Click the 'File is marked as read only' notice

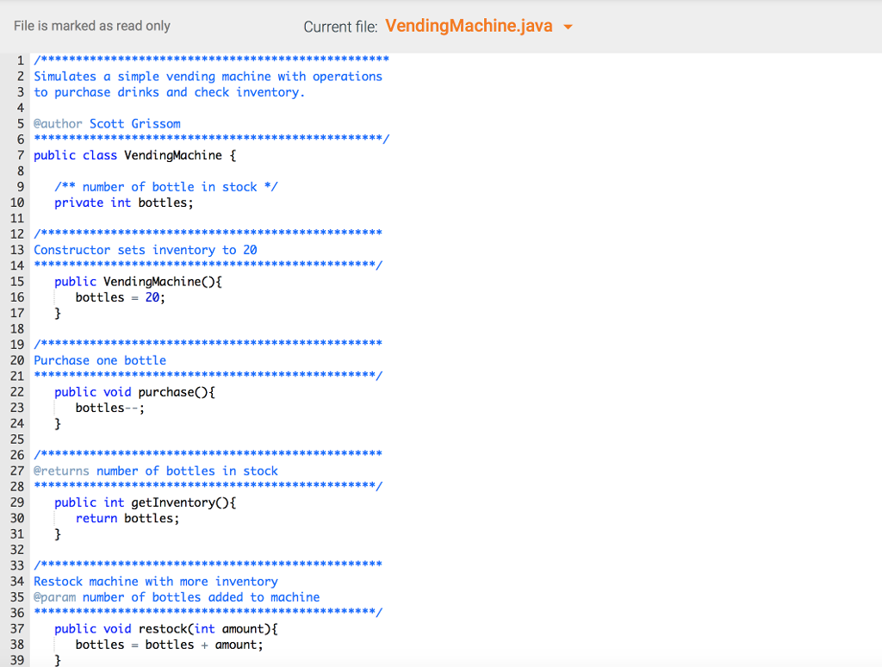point(91,26)
